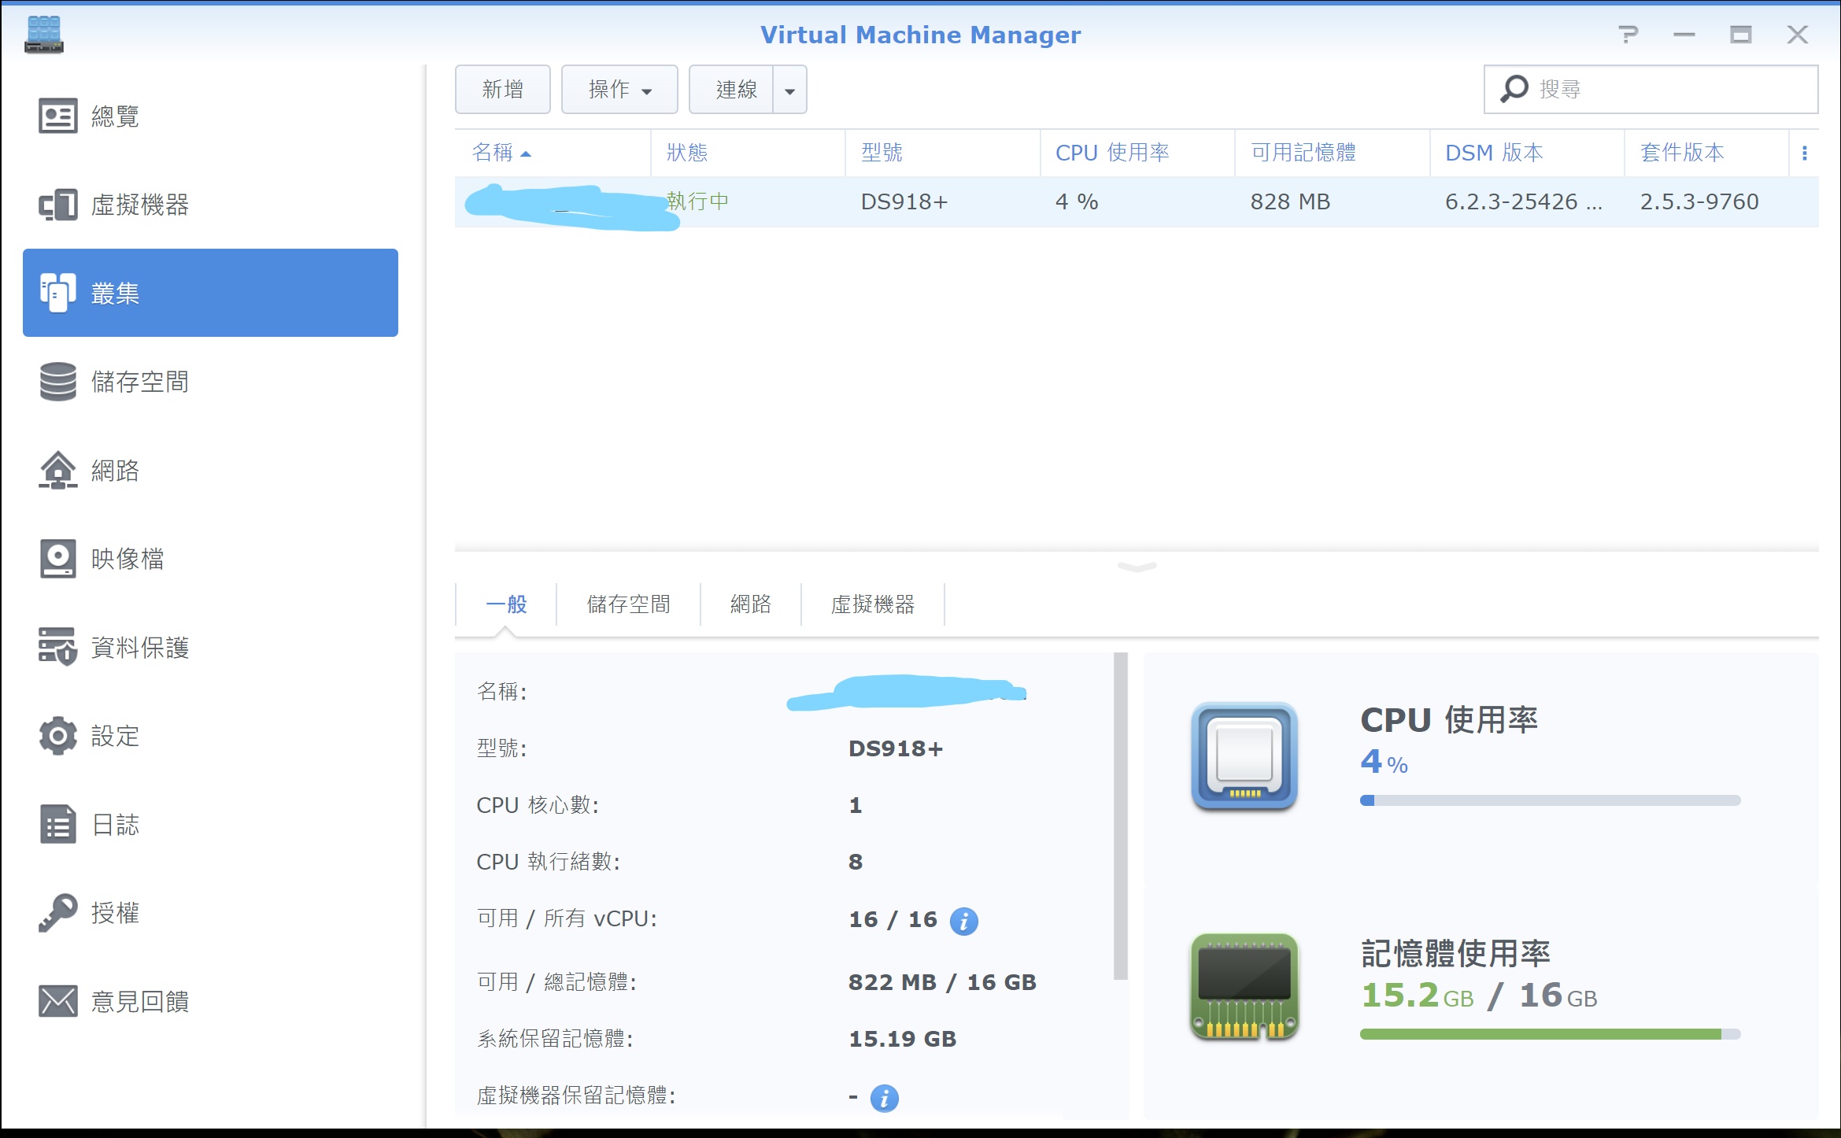The height and width of the screenshot is (1138, 1841).
Task: Click the vCPU info icon
Action: coord(963,921)
